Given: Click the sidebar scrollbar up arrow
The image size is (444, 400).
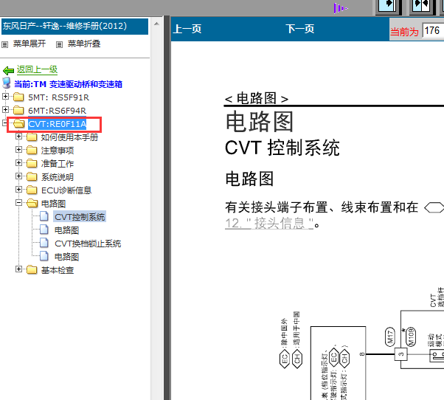Looking at the screenshot, I should click(x=156, y=24).
